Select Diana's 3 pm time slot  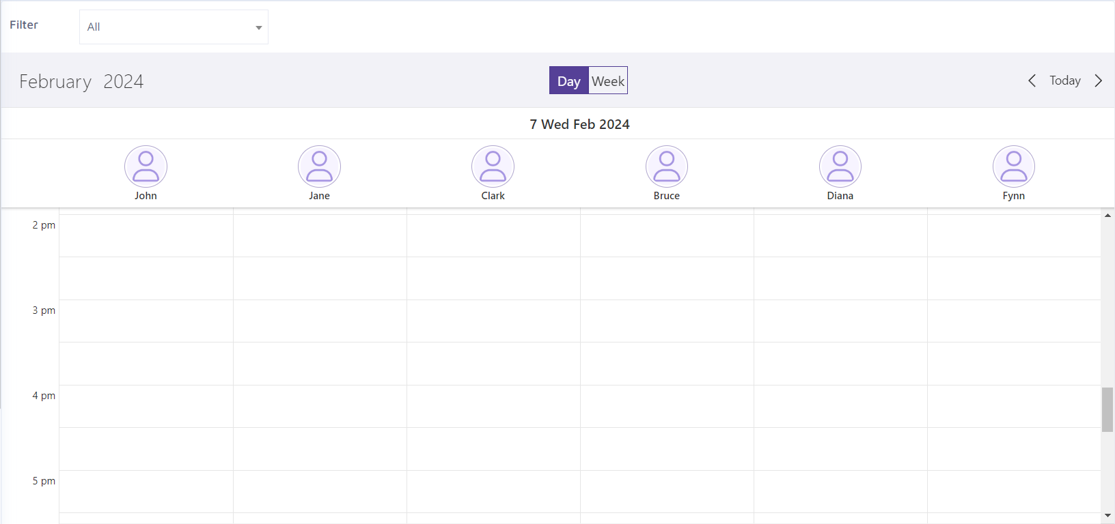(x=840, y=321)
